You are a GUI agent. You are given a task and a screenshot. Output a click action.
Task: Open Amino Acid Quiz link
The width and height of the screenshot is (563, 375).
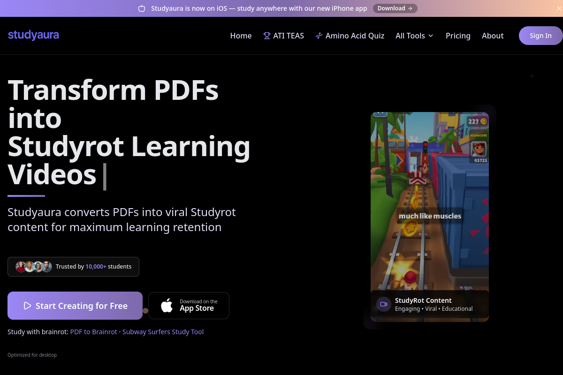coord(350,36)
